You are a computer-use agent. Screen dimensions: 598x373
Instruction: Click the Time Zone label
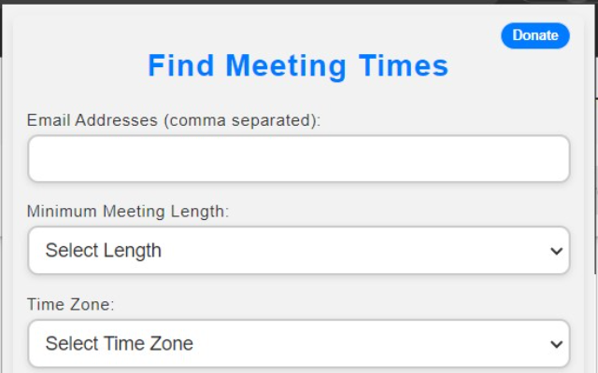(x=70, y=305)
